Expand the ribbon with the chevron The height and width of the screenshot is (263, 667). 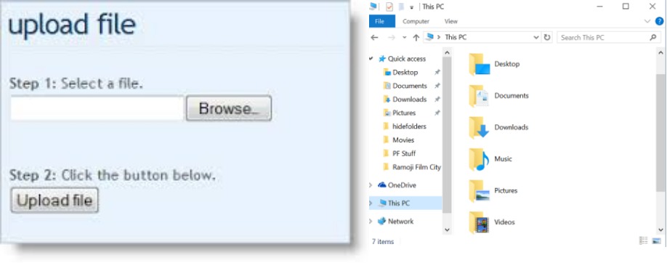[647, 21]
